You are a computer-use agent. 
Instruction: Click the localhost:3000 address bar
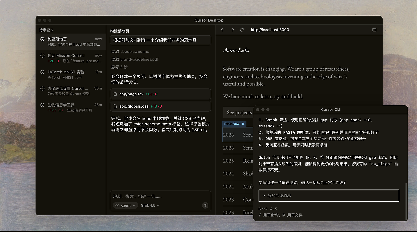pos(270,30)
